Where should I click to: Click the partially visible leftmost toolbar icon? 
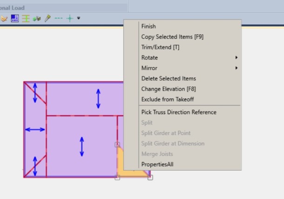(x=4, y=19)
